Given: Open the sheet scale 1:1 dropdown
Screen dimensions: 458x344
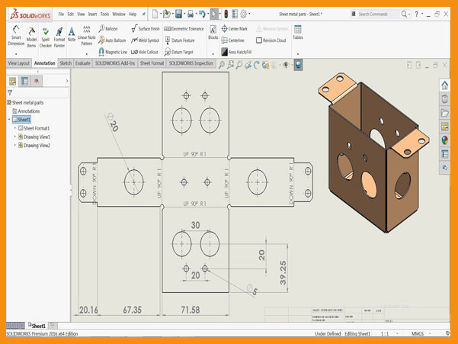Looking at the screenshot, I should pos(397,333).
